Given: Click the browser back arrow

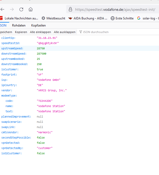Looking at the screenshot, I should tap(3, 9).
